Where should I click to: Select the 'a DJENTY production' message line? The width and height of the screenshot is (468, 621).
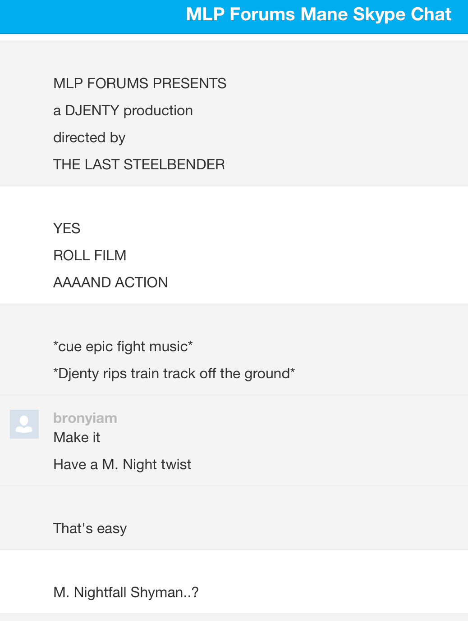pos(123,110)
